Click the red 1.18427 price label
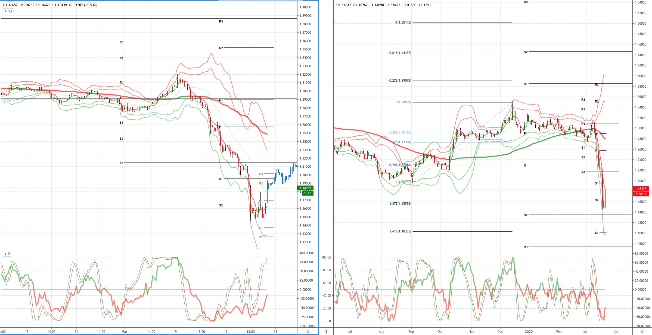652x335 pixels. 641,189
